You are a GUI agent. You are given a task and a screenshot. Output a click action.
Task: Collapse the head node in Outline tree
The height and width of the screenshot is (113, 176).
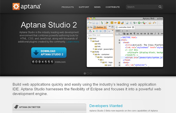(x=91, y=41)
